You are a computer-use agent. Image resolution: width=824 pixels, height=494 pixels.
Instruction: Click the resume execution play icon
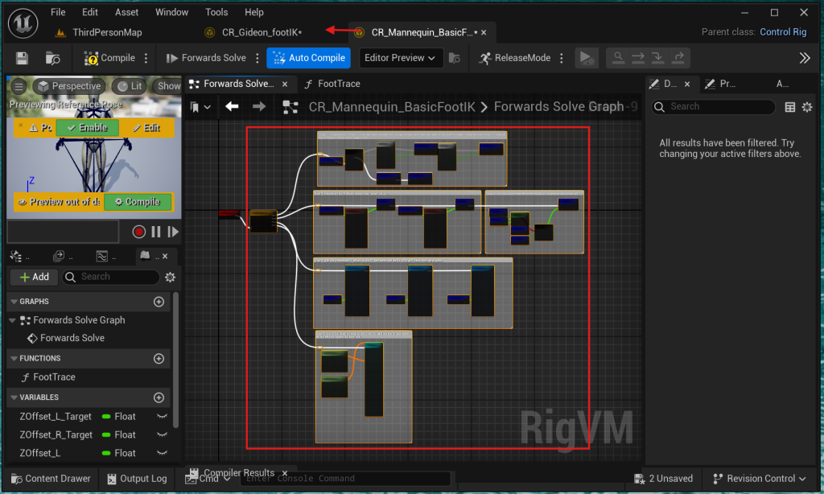(586, 58)
